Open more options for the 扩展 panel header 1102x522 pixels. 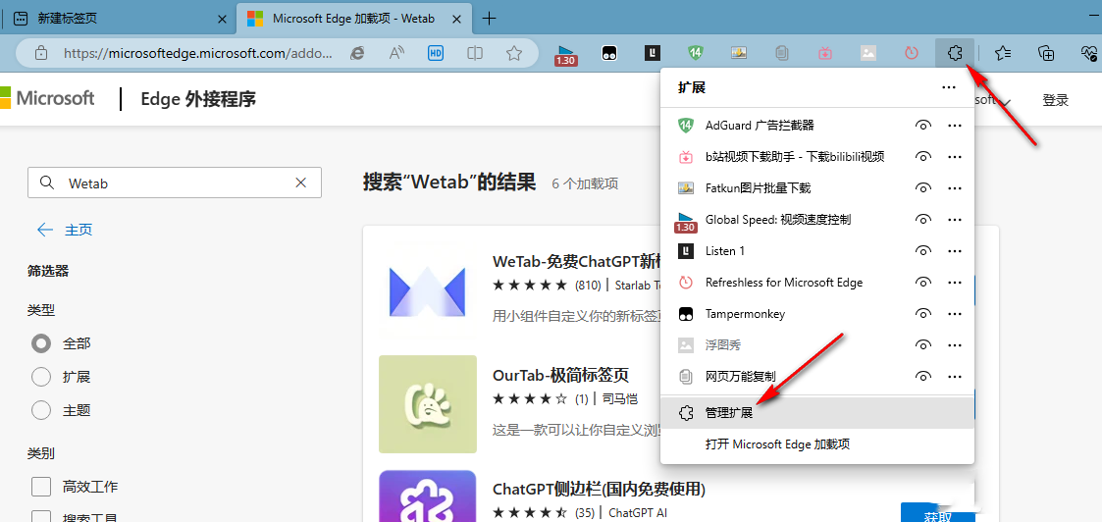coord(949,88)
